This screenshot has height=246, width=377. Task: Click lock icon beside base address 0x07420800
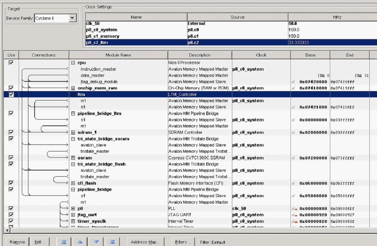(293, 82)
